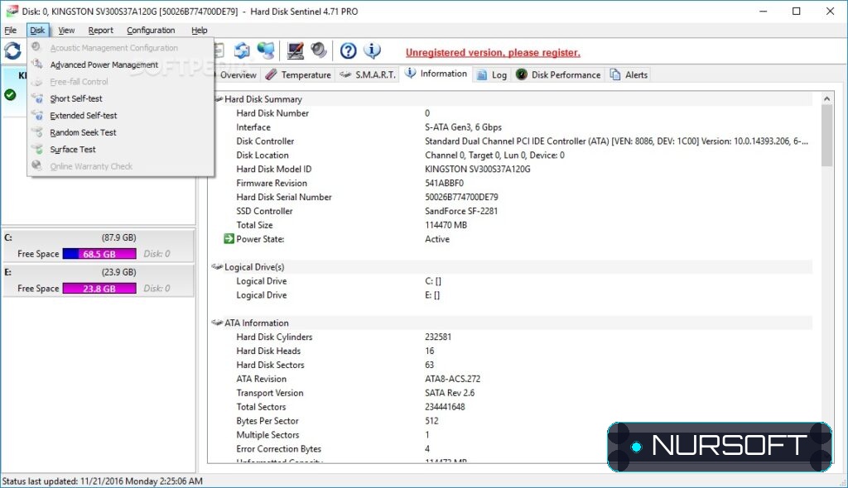Viewport: 848px width, 488px height.
Task: Open the Configuration menu
Action: pyautogui.click(x=151, y=31)
